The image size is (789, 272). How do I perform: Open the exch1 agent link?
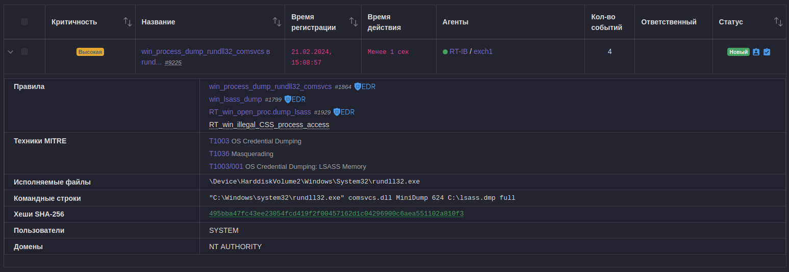click(x=483, y=51)
